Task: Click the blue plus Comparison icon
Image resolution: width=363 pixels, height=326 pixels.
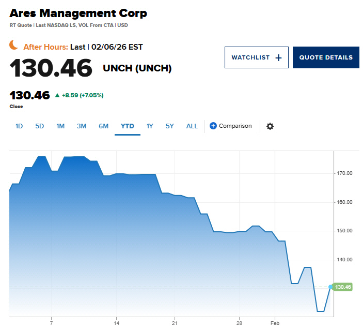Action: [213, 126]
